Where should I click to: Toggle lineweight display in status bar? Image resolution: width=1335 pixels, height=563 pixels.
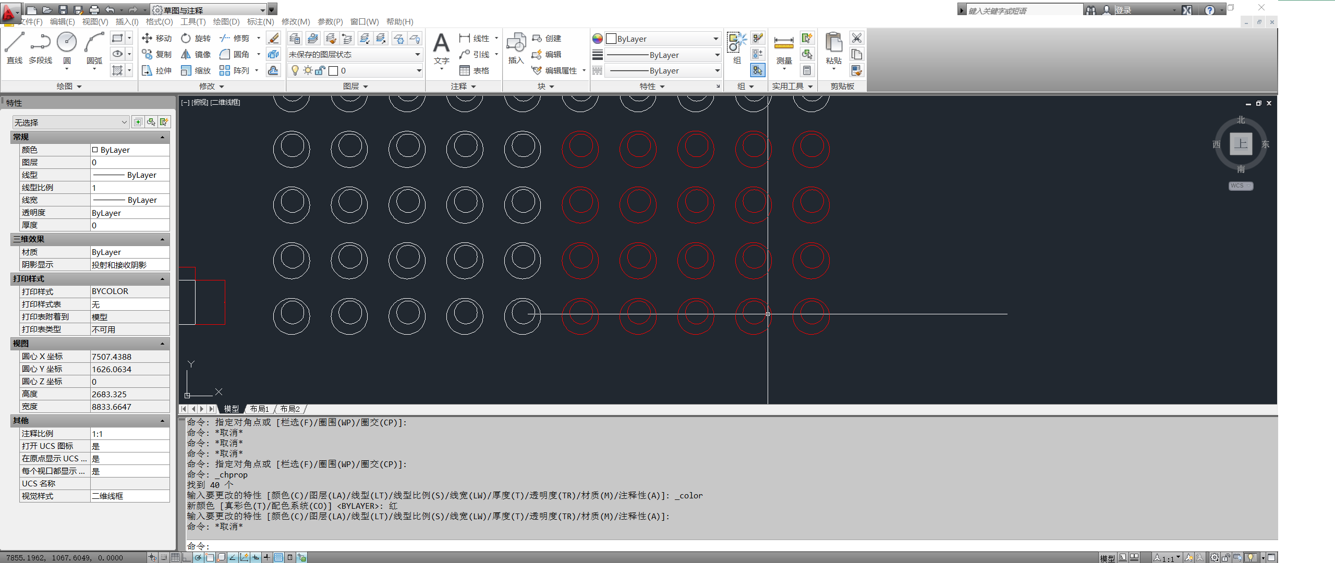[x=266, y=557]
